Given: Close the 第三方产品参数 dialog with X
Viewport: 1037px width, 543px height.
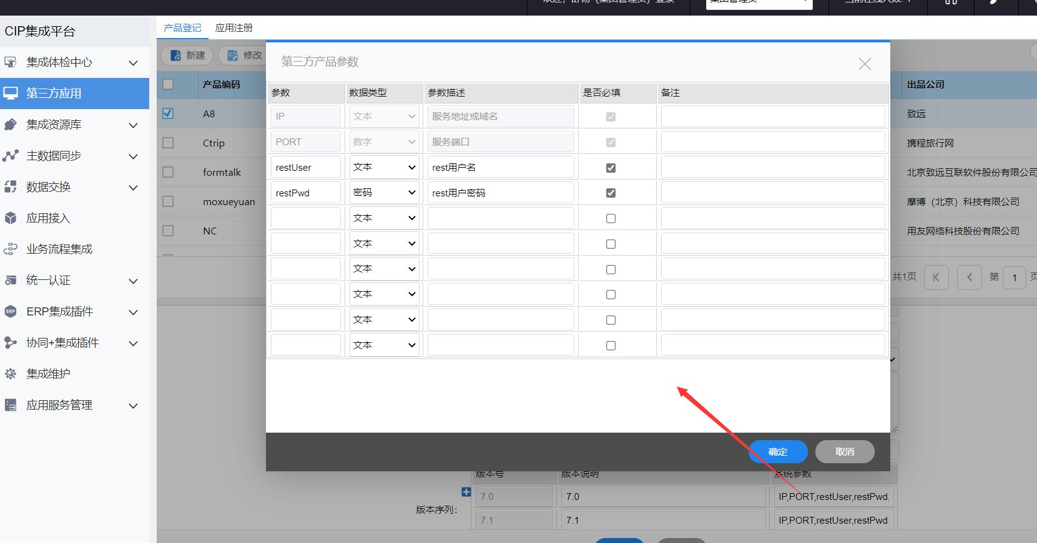Looking at the screenshot, I should point(865,64).
